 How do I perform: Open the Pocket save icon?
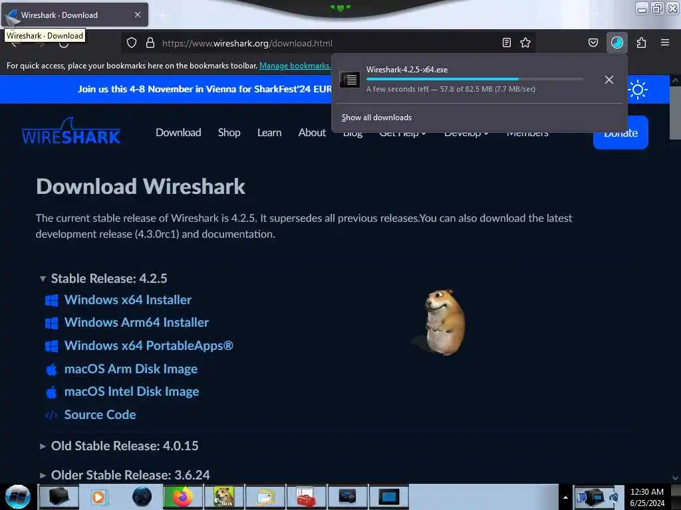click(593, 42)
